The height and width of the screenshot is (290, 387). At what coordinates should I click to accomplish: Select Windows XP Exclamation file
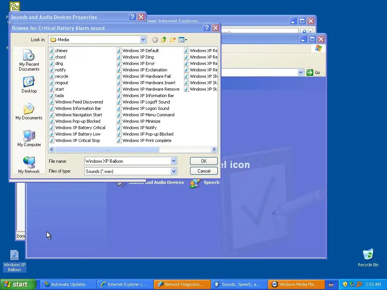point(142,70)
